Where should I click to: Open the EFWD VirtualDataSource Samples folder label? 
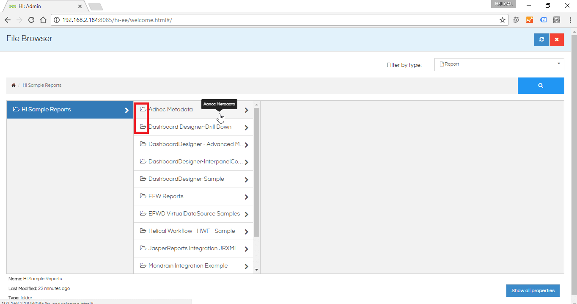(194, 213)
